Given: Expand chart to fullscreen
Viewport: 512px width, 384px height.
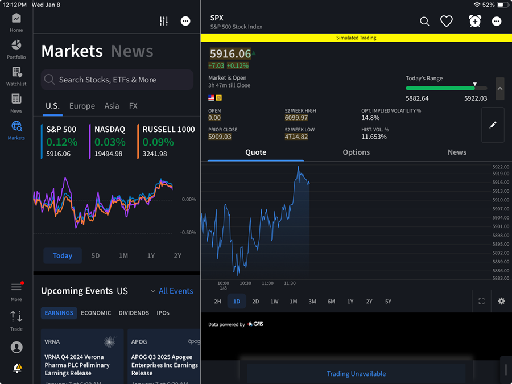Looking at the screenshot, I should point(481,301).
